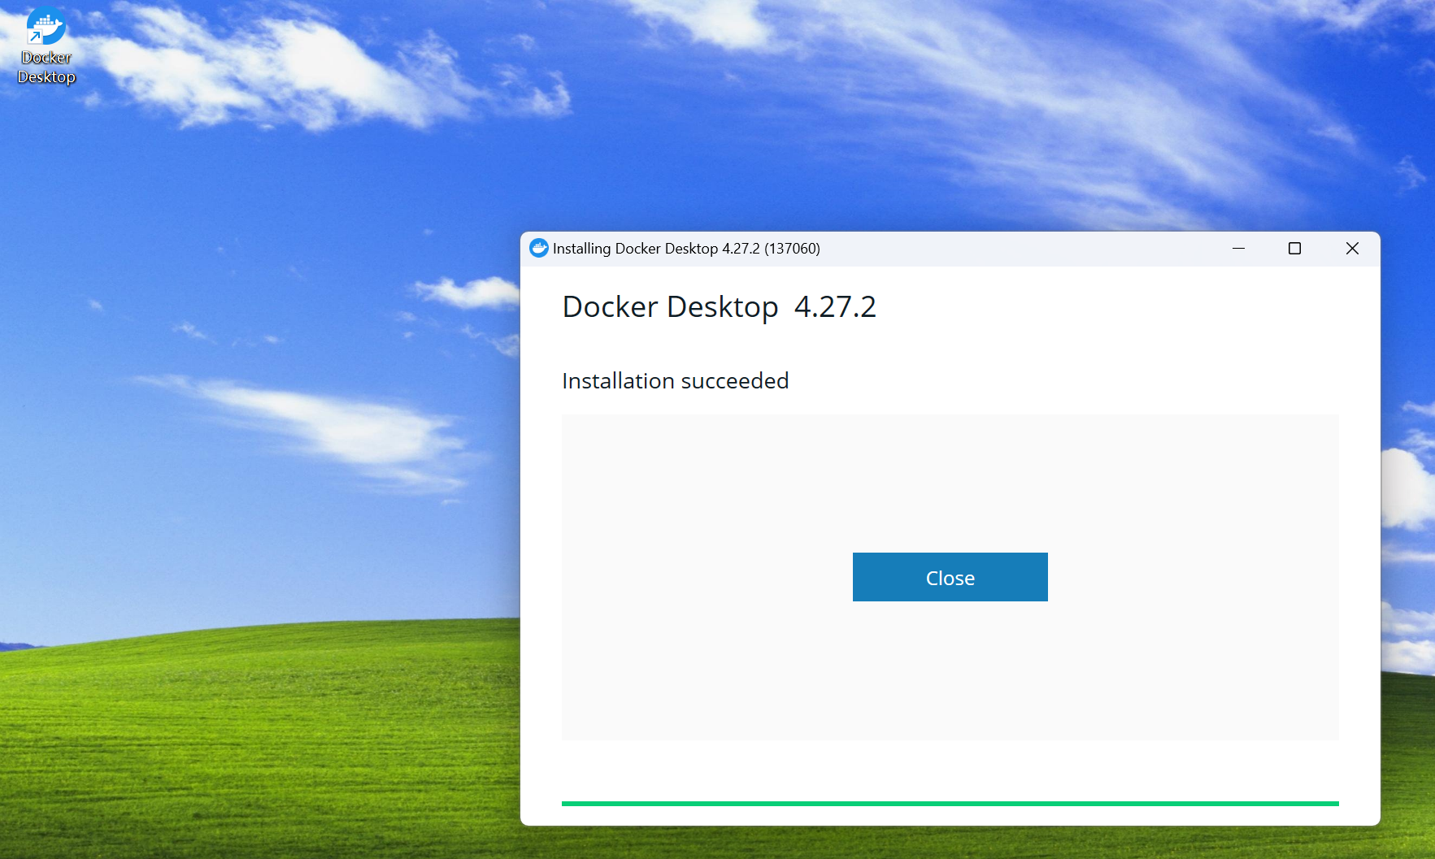Viewport: 1435px width, 859px height.
Task: Click the green installation progress bar
Action: click(x=950, y=804)
